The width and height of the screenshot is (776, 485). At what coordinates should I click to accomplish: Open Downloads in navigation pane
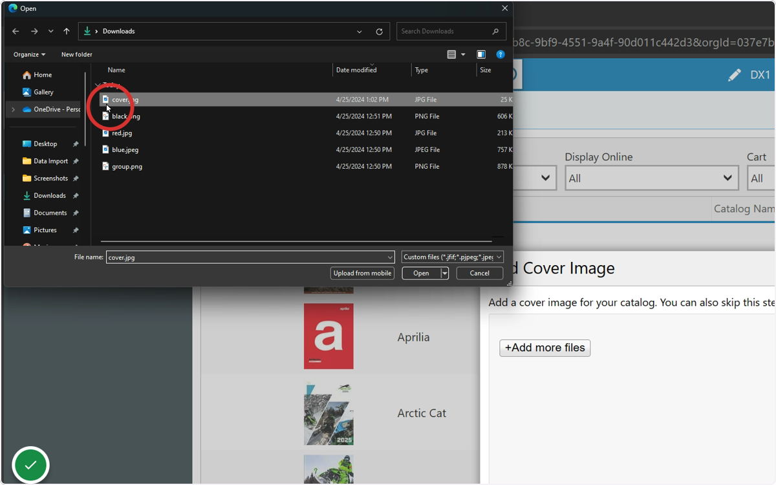coord(50,195)
